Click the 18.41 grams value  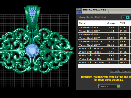pos(111,31)
